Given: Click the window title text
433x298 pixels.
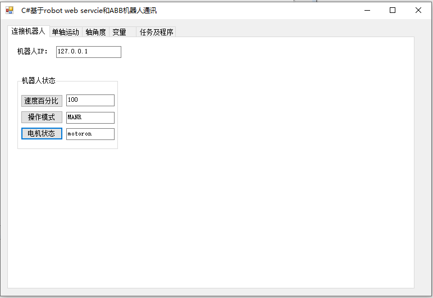Looking at the screenshot, I should 89,11.
